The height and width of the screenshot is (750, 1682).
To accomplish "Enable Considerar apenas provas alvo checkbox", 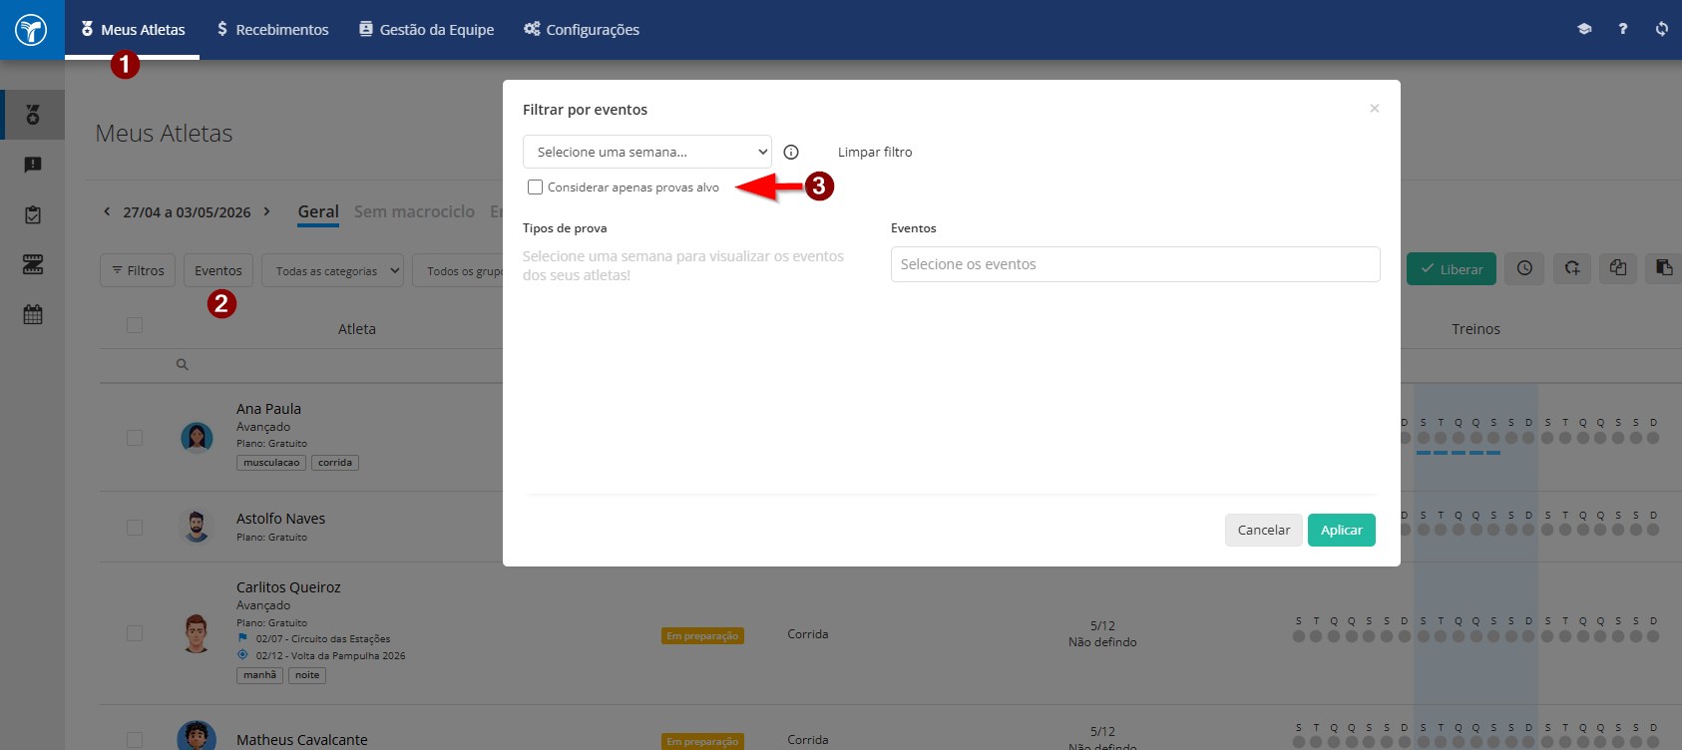I will coord(536,187).
